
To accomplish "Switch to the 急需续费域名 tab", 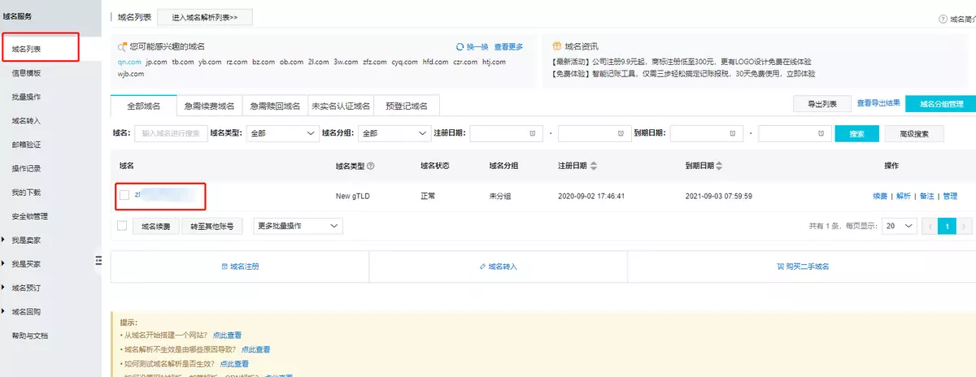I will [209, 106].
